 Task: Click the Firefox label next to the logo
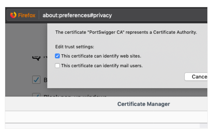click(27, 15)
